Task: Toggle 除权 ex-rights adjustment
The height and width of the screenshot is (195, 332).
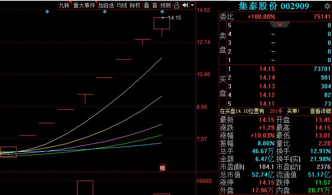Action: click(136, 5)
